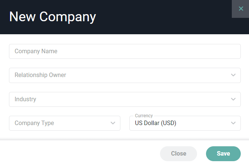
Task: Save the new company
Action: coord(223,153)
